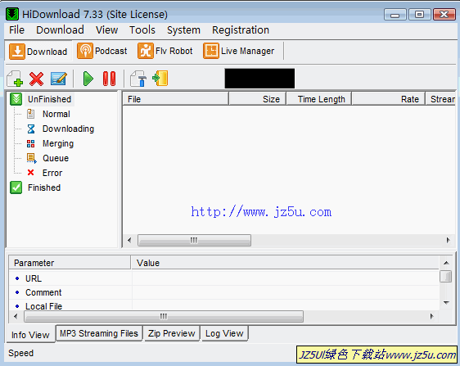Screen dimensions: 460x366
Task: Click info panel scroll down arrow
Action: point(446,303)
